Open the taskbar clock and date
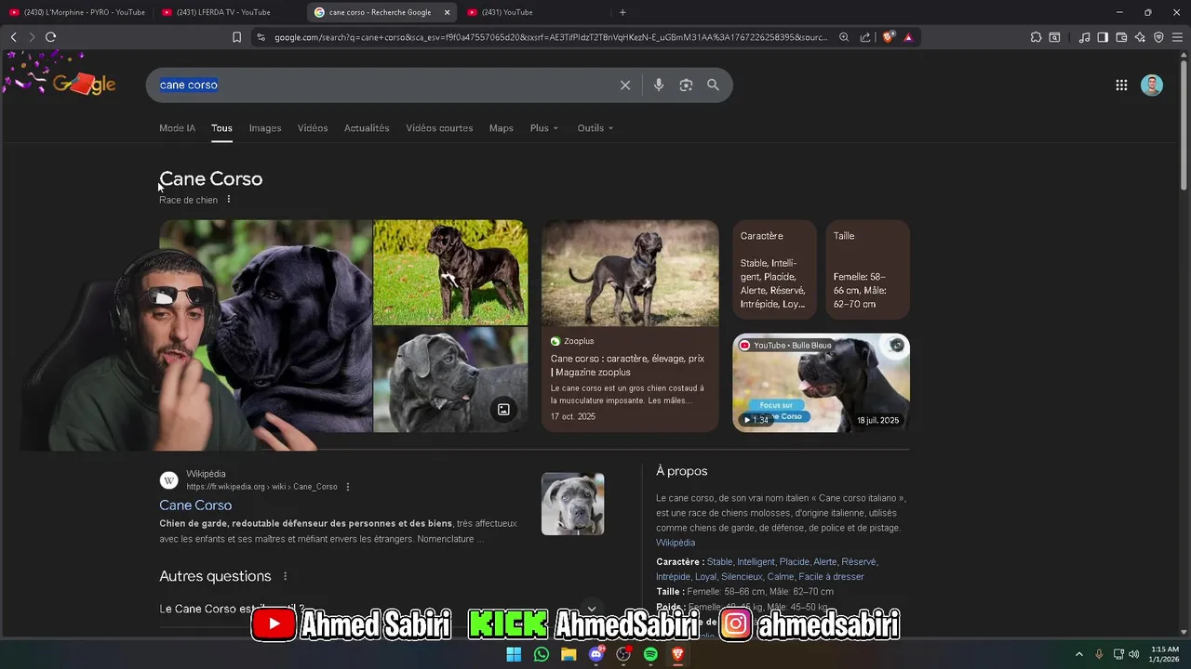Viewport: 1191px width, 669px height. click(1165, 654)
